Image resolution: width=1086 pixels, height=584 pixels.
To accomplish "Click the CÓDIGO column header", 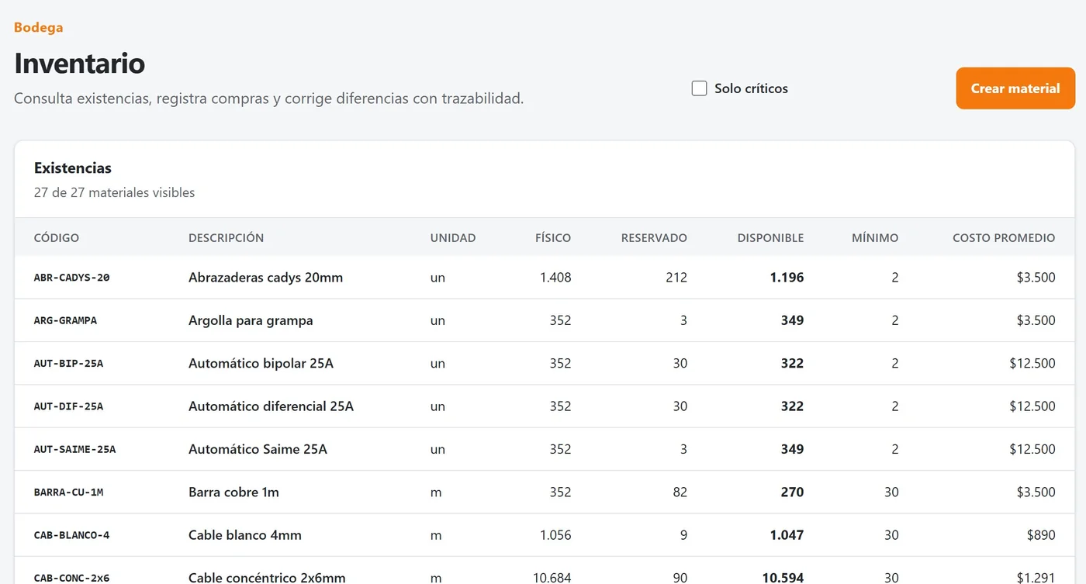I will [57, 238].
